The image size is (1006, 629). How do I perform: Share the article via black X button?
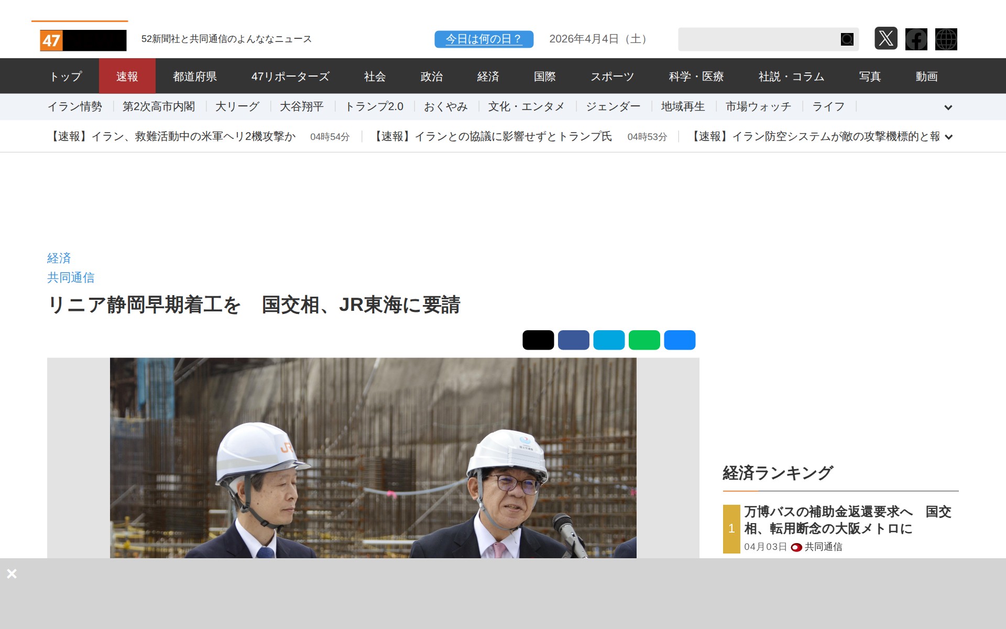[538, 340]
